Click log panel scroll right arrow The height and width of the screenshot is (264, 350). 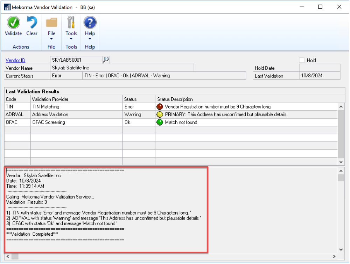click(334, 256)
